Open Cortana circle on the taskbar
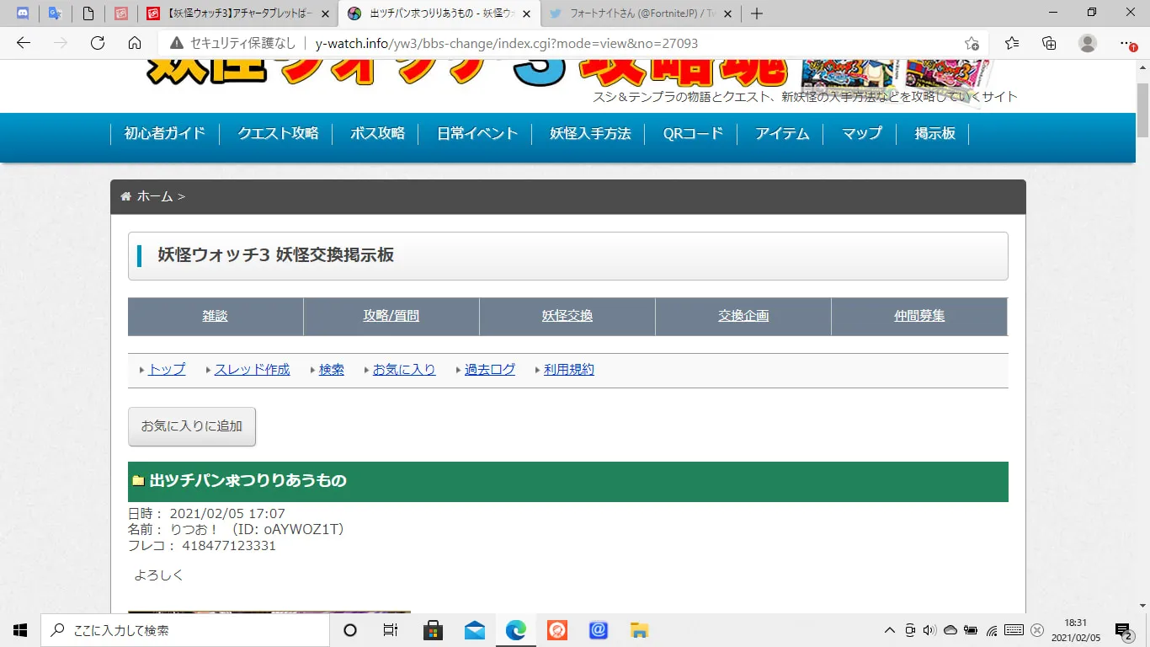The height and width of the screenshot is (647, 1150). tap(350, 630)
